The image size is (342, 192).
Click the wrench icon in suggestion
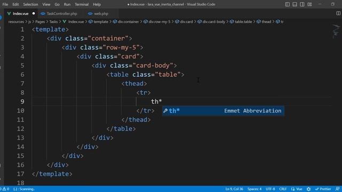(x=165, y=111)
